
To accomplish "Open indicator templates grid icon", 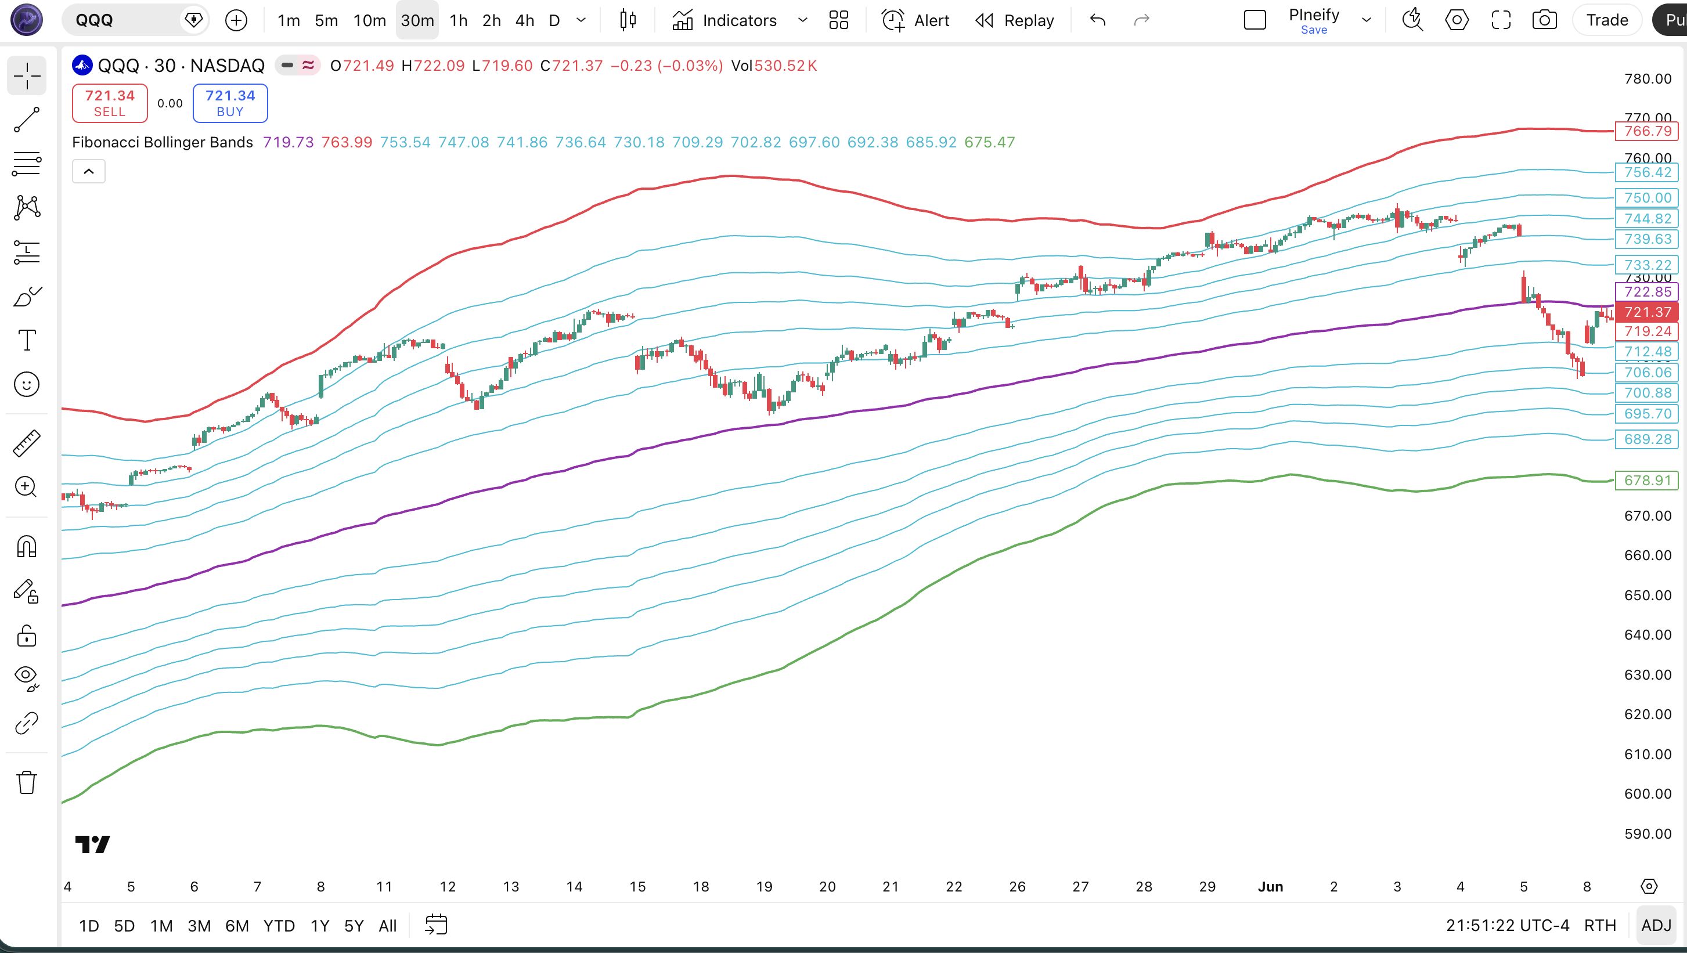I will point(839,20).
